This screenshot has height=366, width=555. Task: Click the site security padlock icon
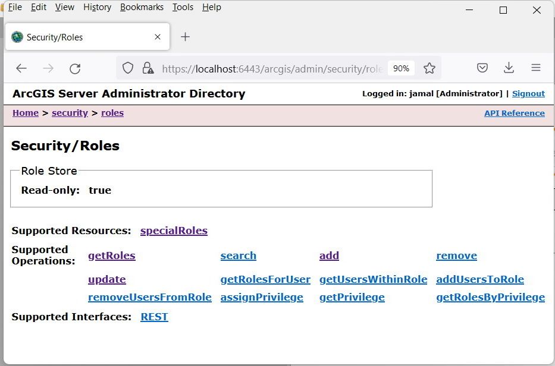click(x=148, y=68)
